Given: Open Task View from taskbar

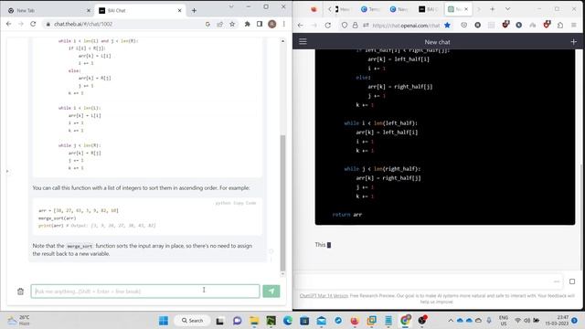Looking at the screenshot, I should [x=219, y=321].
